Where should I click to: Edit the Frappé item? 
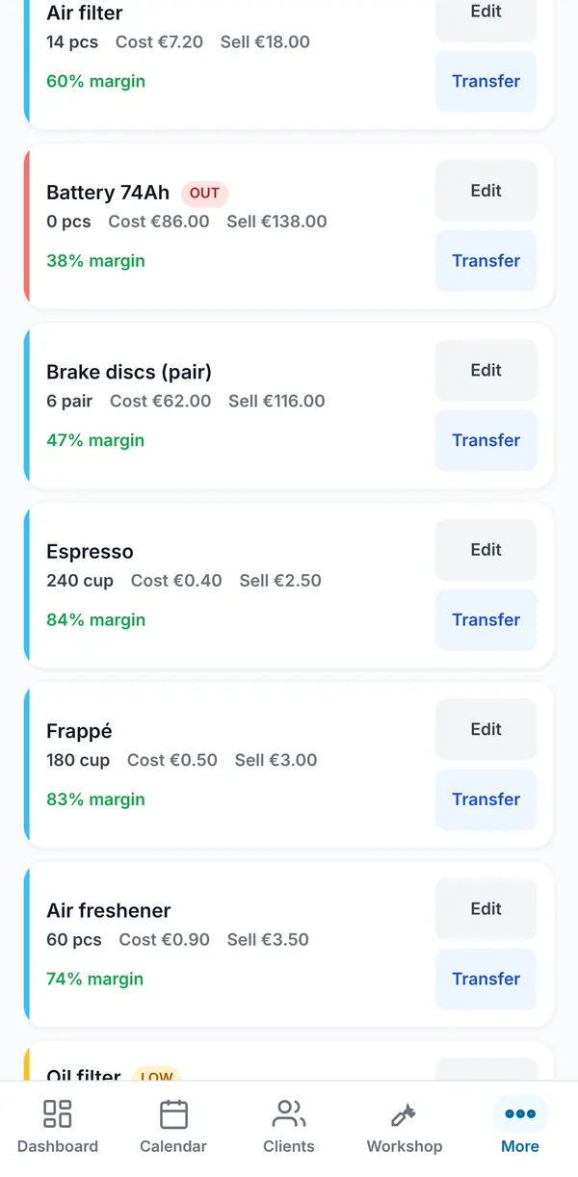coord(486,729)
